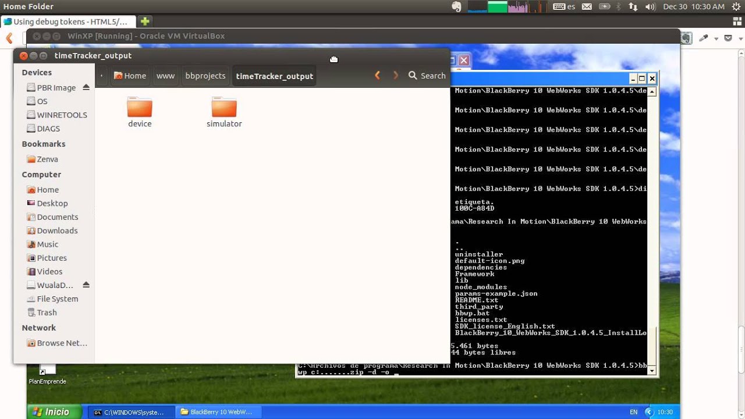This screenshot has width=745, height=419.
Task: Eject the WualaDrive volume
Action: pyautogui.click(x=86, y=285)
